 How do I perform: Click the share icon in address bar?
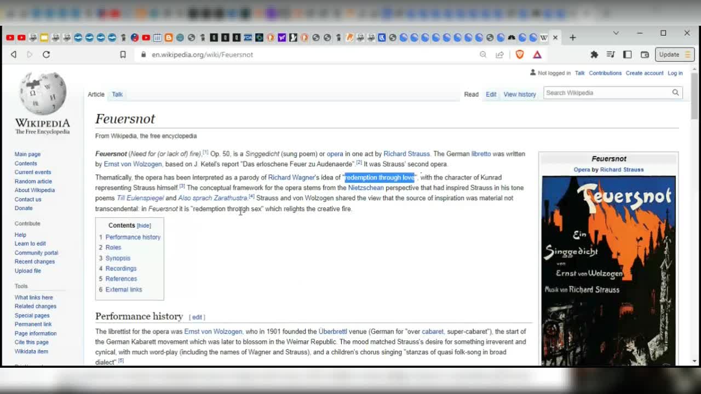(499, 55)
